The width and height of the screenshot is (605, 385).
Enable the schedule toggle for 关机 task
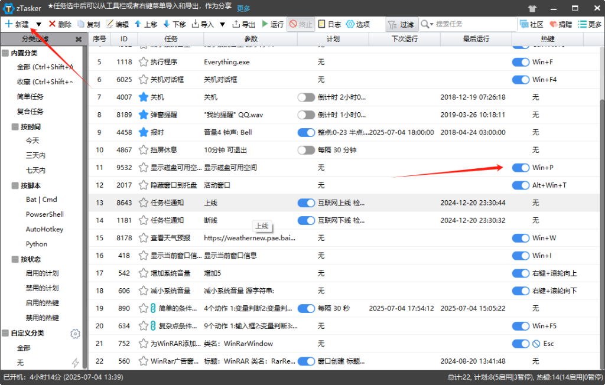coord(306,97)
